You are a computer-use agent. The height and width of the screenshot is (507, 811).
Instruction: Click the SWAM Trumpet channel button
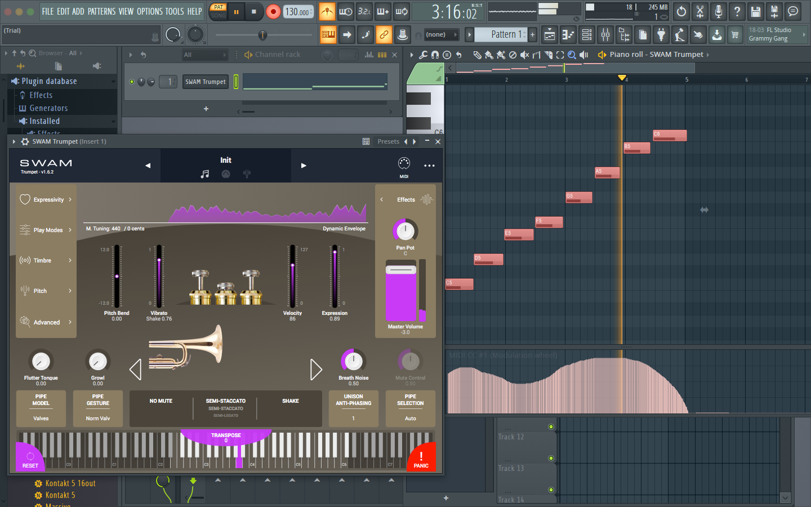206,82
